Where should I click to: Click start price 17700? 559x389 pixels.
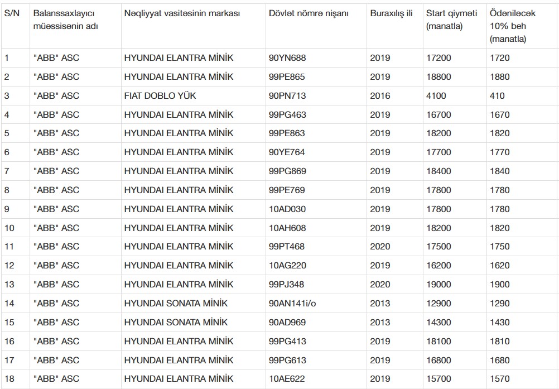click(x=438, y=152)
